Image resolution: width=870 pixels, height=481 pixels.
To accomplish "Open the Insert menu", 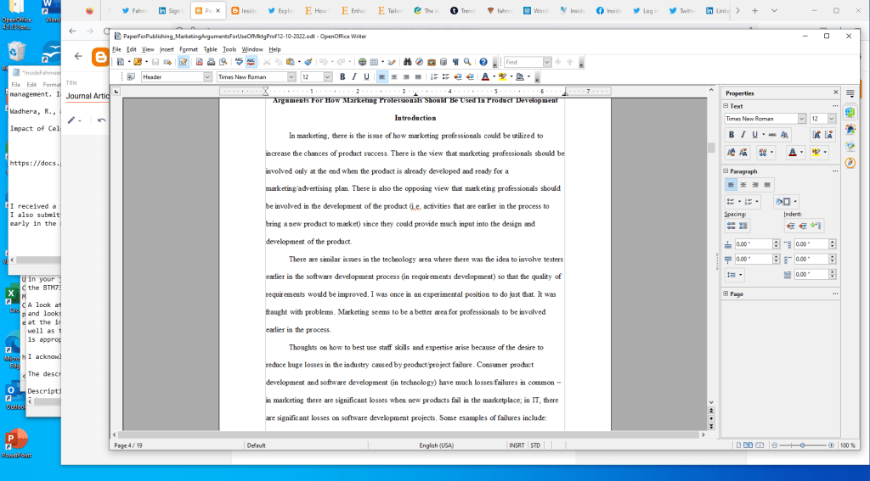I will (x=167, y=49).
